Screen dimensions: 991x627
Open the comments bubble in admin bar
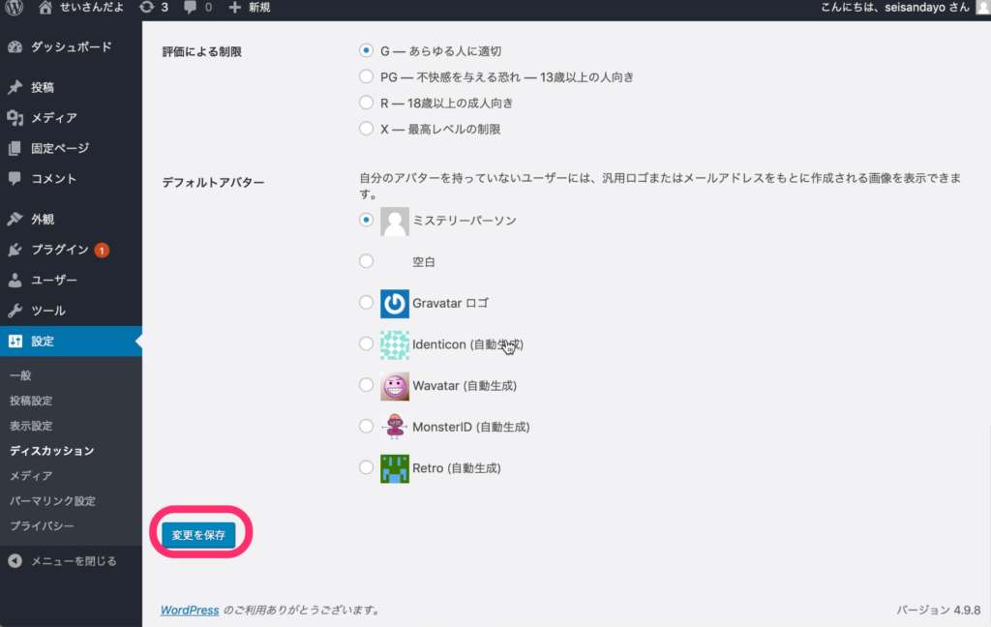197,8
